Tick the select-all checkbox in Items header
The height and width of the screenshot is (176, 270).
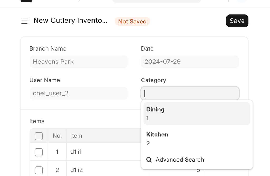pos(39,136)
